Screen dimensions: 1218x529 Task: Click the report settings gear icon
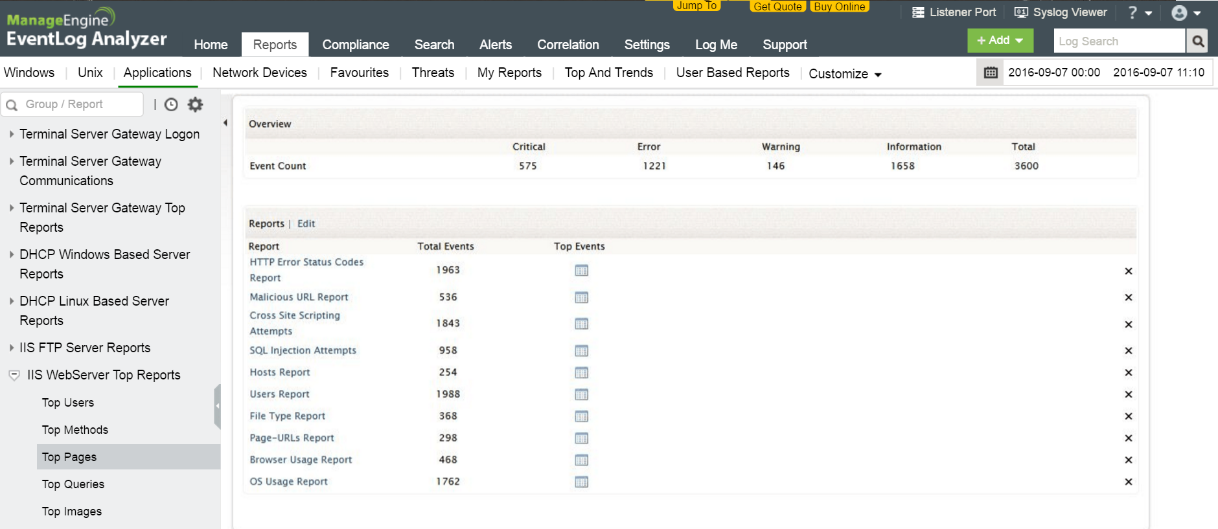coord(195,104)
